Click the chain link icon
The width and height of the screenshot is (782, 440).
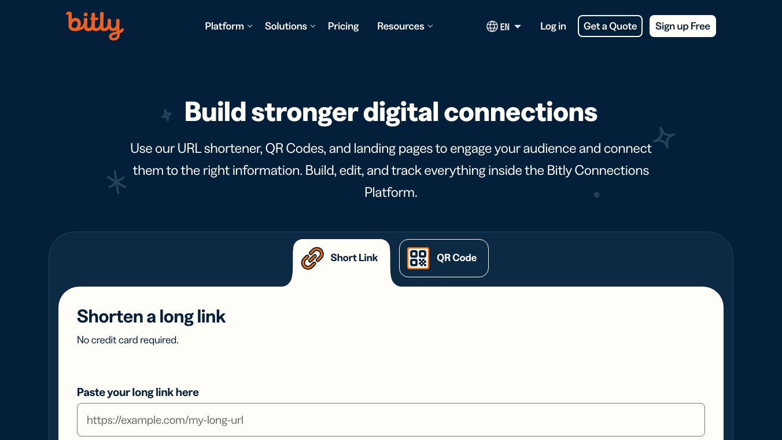tap(312, 258)
